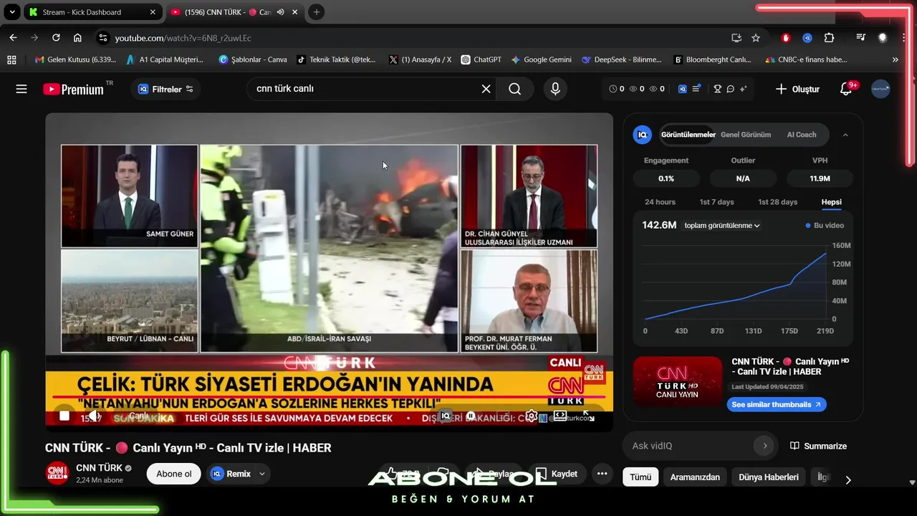Viewport: 917px width, 516px height.
Task: Go to the browser home page
Action: click(x=77, y=38)
